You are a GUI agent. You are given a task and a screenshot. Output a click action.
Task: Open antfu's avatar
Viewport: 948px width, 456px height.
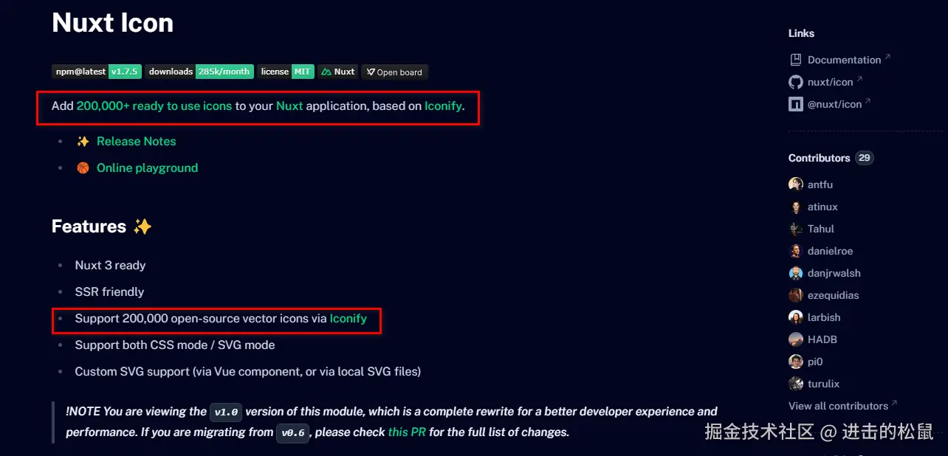[795, 184]
